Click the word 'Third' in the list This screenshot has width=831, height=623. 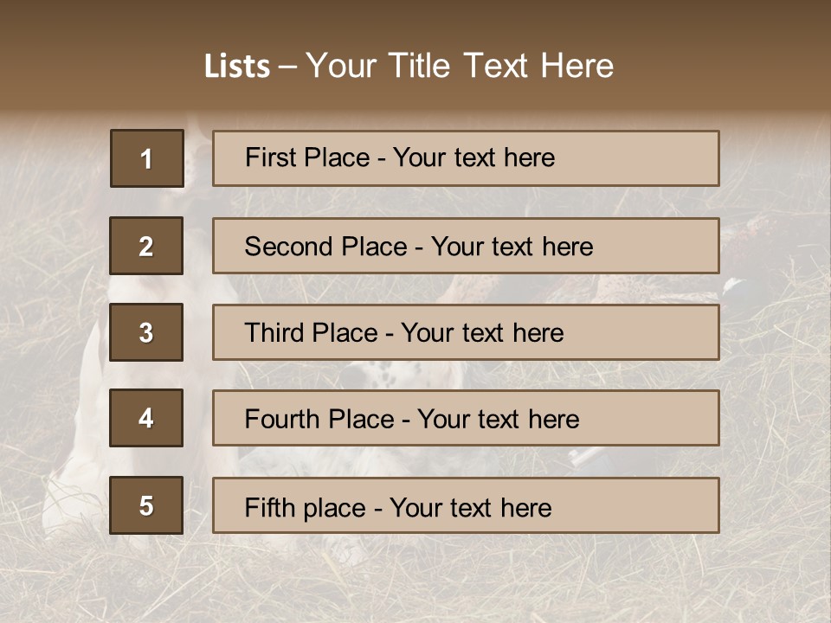(x=273, y=333)
